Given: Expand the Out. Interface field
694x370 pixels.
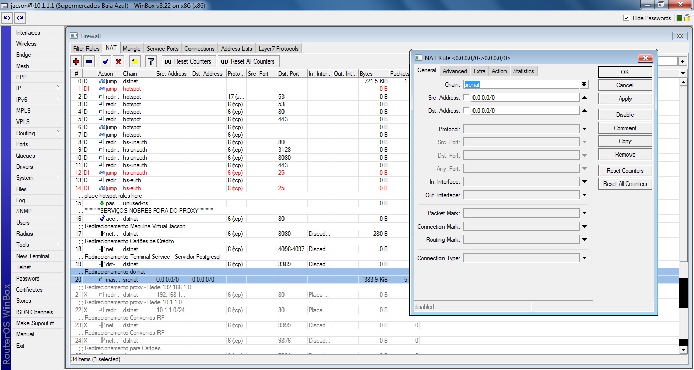Looking at the screenshot, I should (x=584, y=195).
